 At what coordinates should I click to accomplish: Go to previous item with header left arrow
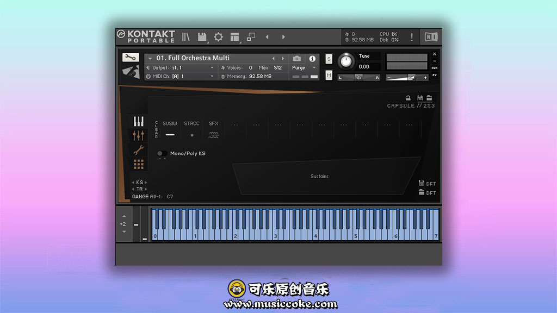click(x=267, y=37)
